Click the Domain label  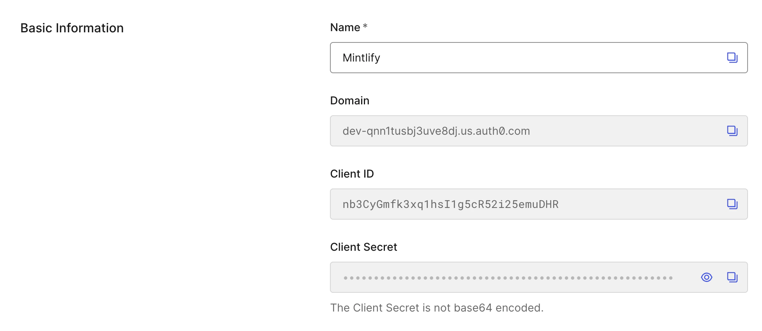[349, 100]
